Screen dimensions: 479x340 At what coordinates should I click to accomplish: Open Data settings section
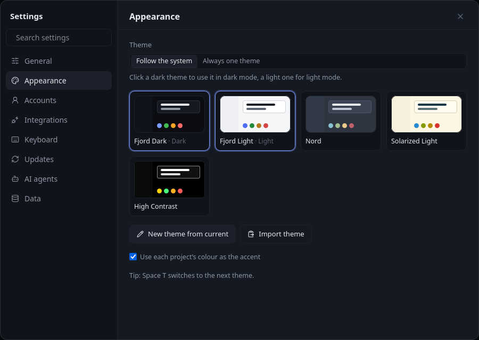pos(59,199)
